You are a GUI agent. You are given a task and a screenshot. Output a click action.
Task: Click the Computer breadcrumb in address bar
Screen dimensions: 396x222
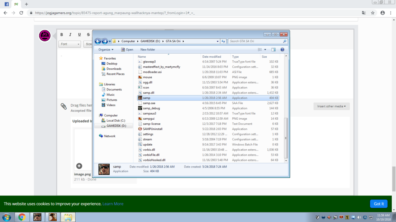click(128, 41)
